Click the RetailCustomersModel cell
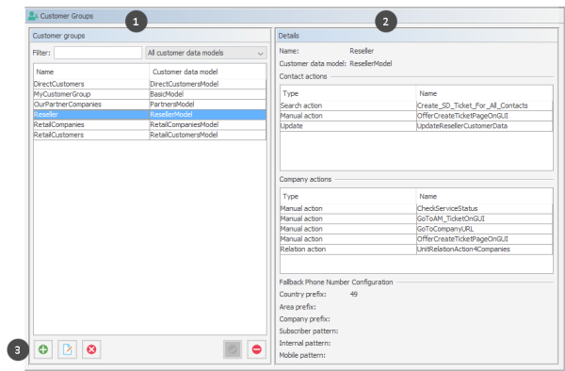This screenshot has height=371, width=565. [207, 135]
